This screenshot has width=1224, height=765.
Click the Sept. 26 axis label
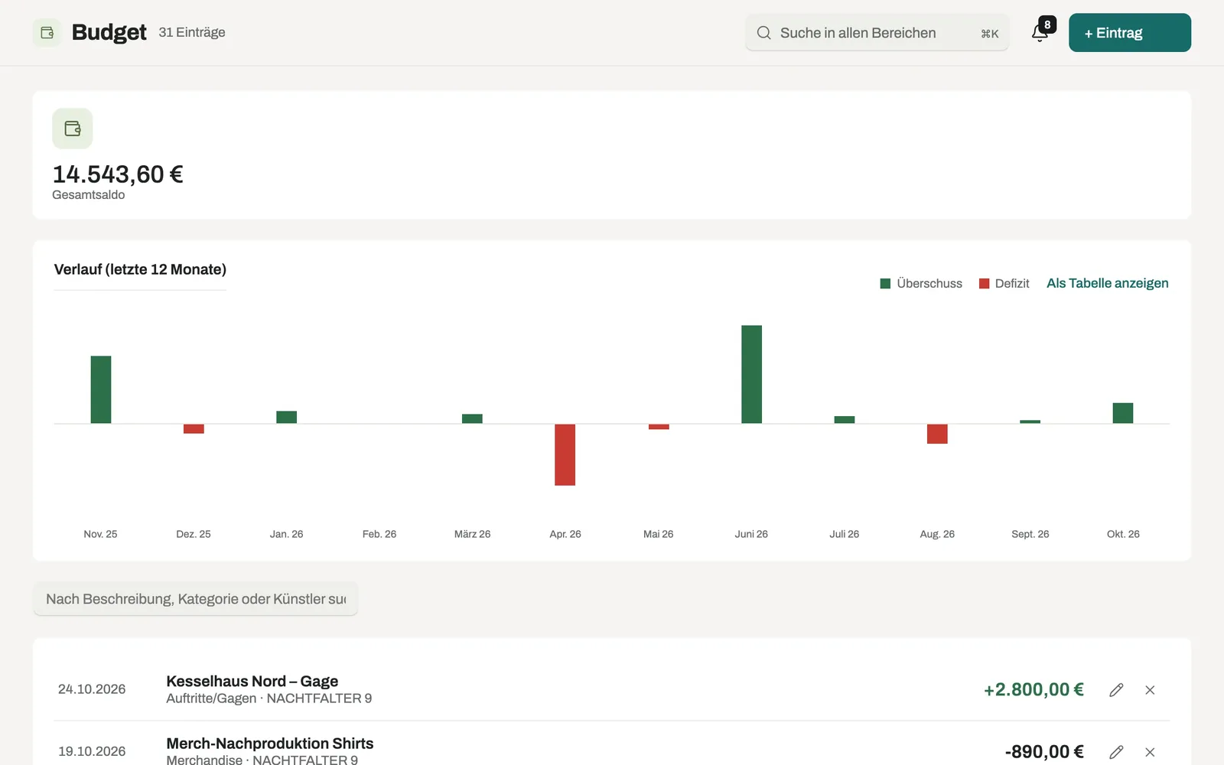(x=1030, y=534)
